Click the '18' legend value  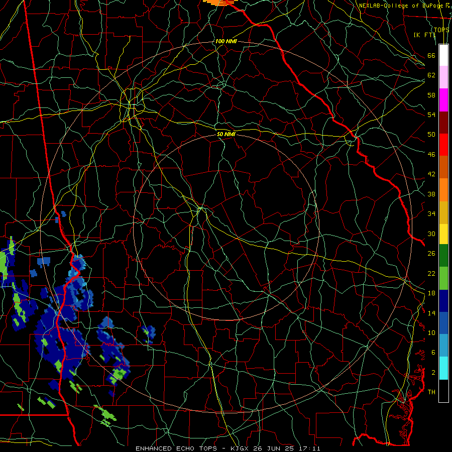point(431,293)
